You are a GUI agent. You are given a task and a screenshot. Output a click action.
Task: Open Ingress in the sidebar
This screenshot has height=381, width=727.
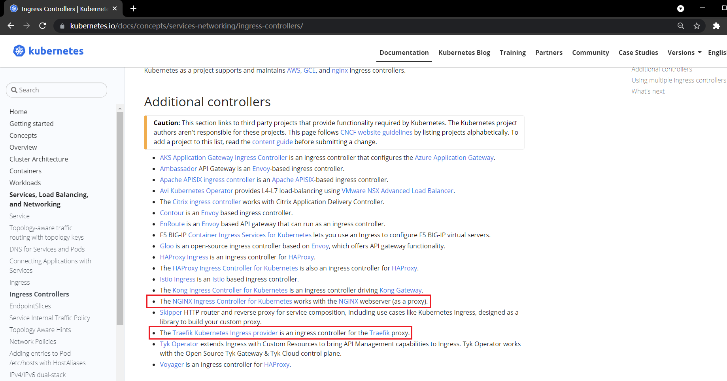(x=20, y=282)
